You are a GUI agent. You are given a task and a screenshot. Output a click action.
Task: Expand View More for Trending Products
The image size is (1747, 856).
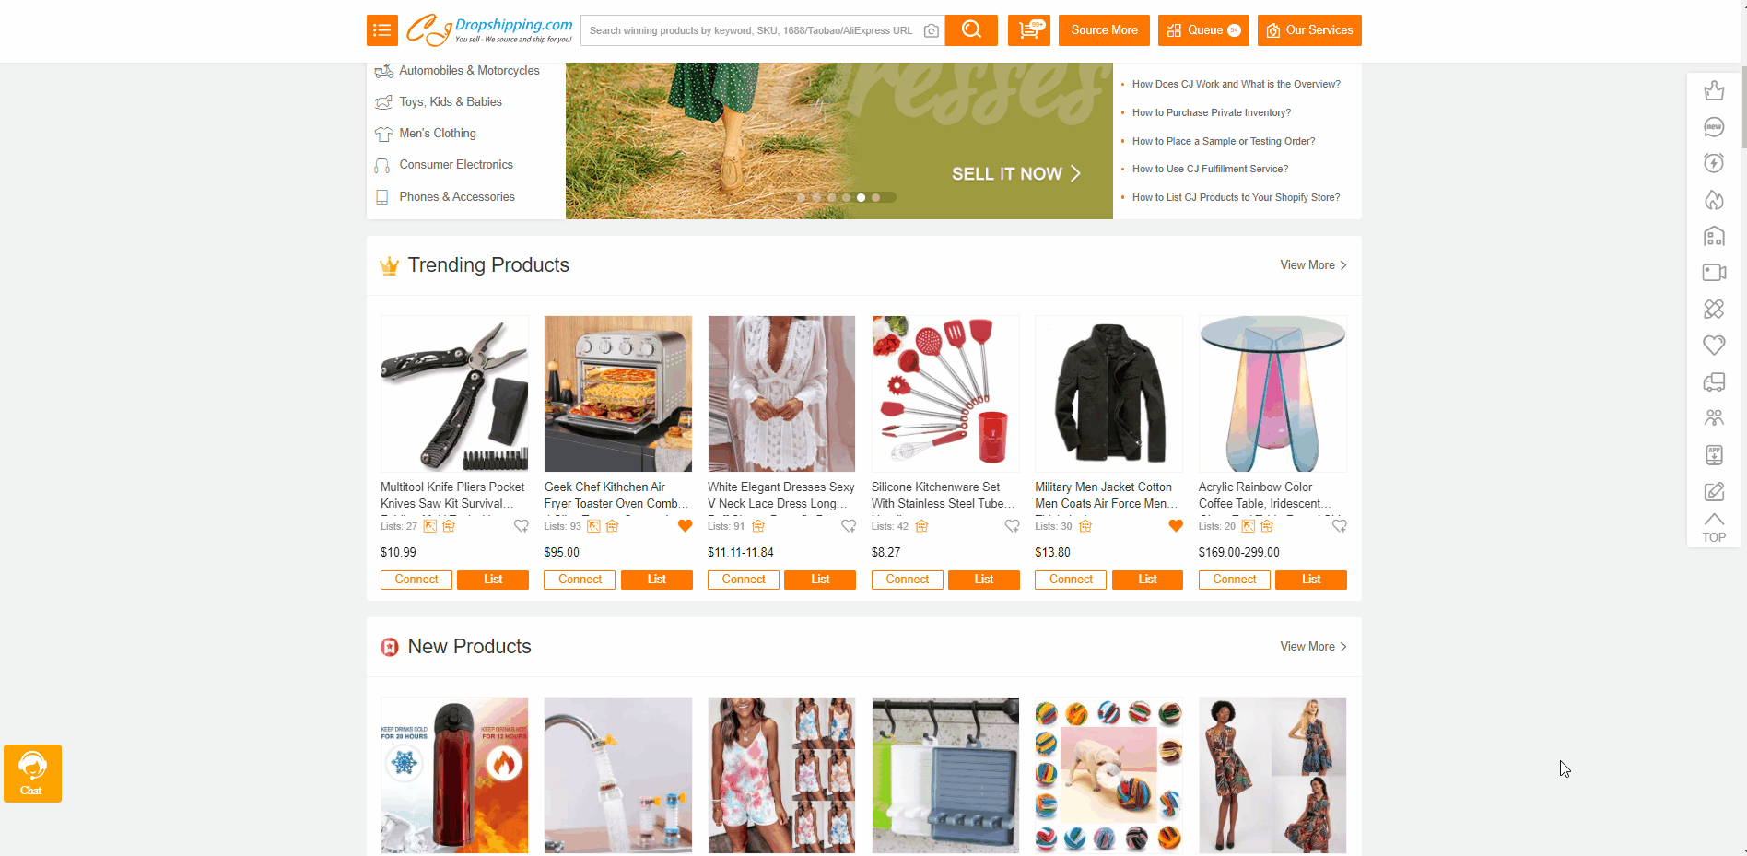[1313, 265]
